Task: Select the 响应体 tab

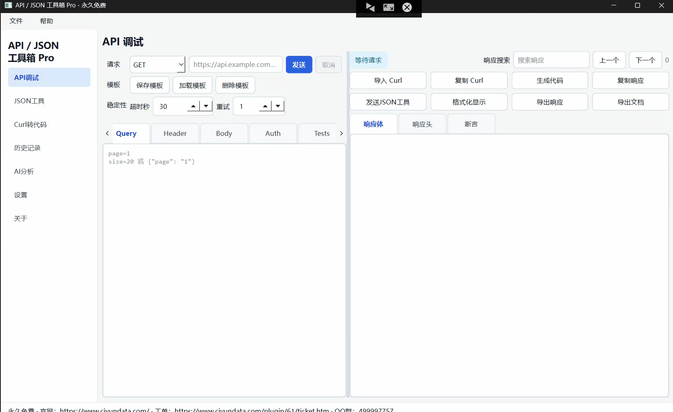Action: click(373, 124)
